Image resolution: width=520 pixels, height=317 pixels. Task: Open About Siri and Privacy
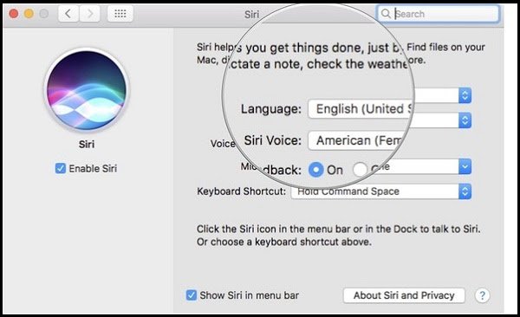pyautogui.click(x=404, y=295)
